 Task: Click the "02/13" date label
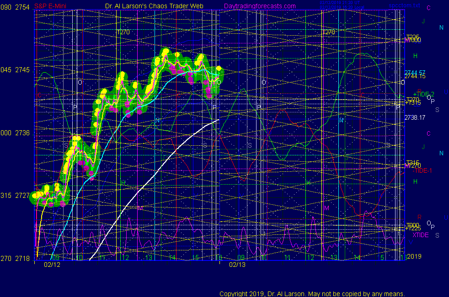tap(237, 265)
